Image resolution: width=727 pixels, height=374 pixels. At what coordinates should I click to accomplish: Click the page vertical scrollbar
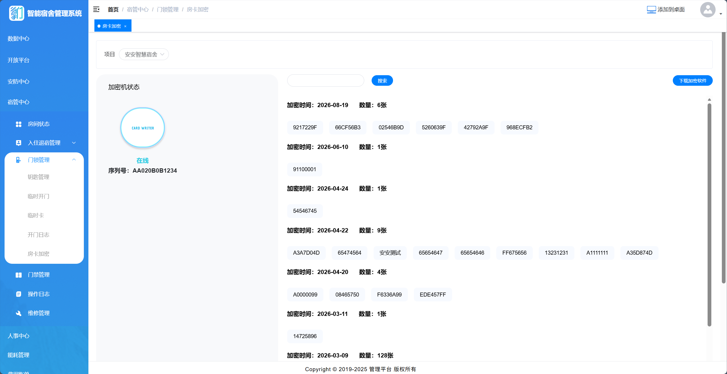pyautogui.click(x=724, y=158)
